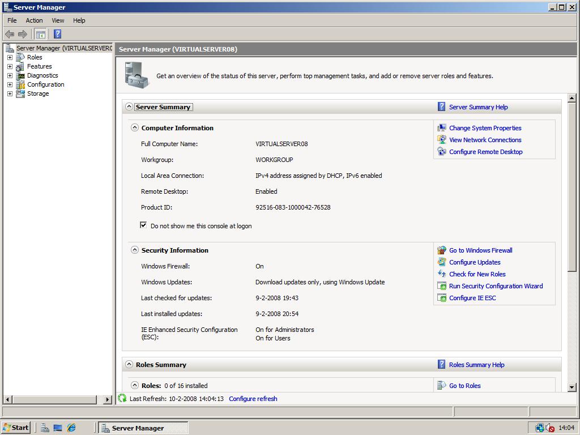Expand the Diagnostics tree node

tap(10, 75)
